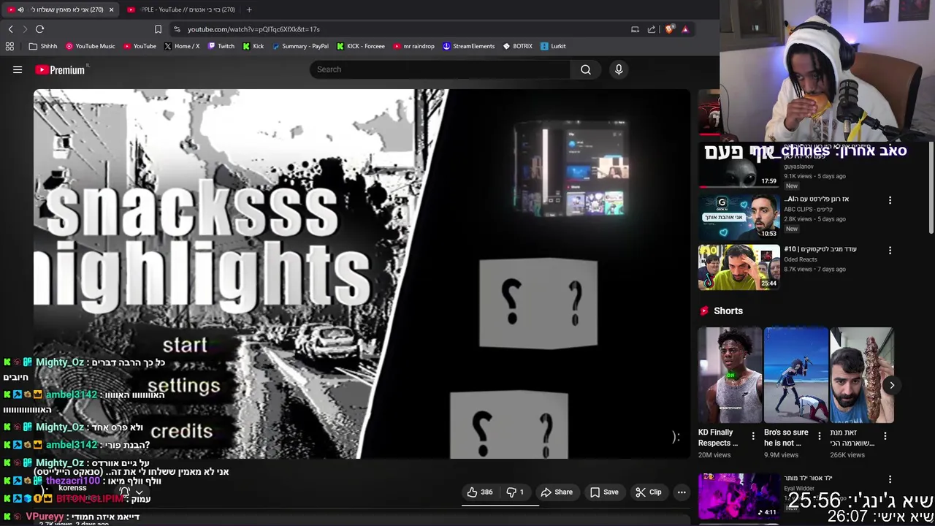Screen dimensions: 935x526
Task: Open the browser apps grid icon
Action: tap(9, 46)
